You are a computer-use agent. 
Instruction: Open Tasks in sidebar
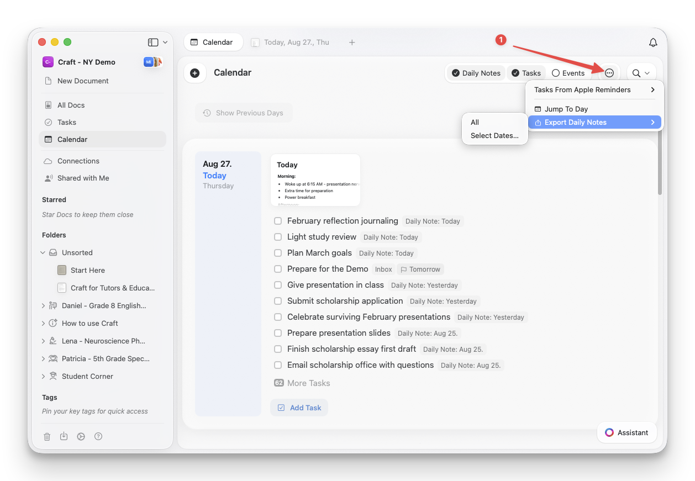pyautogui.click(x=102, y=122)
